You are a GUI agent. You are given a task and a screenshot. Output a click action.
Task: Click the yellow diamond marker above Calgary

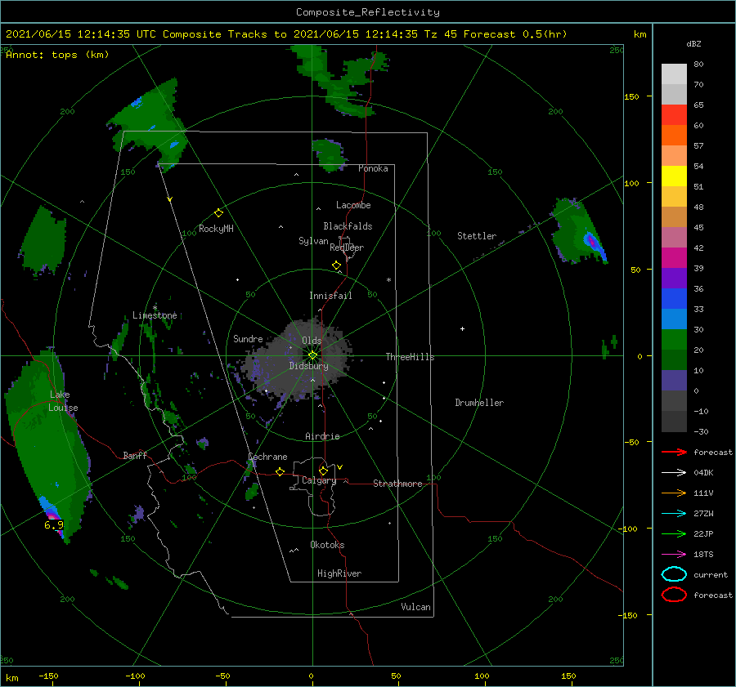(x=323, y=471)
